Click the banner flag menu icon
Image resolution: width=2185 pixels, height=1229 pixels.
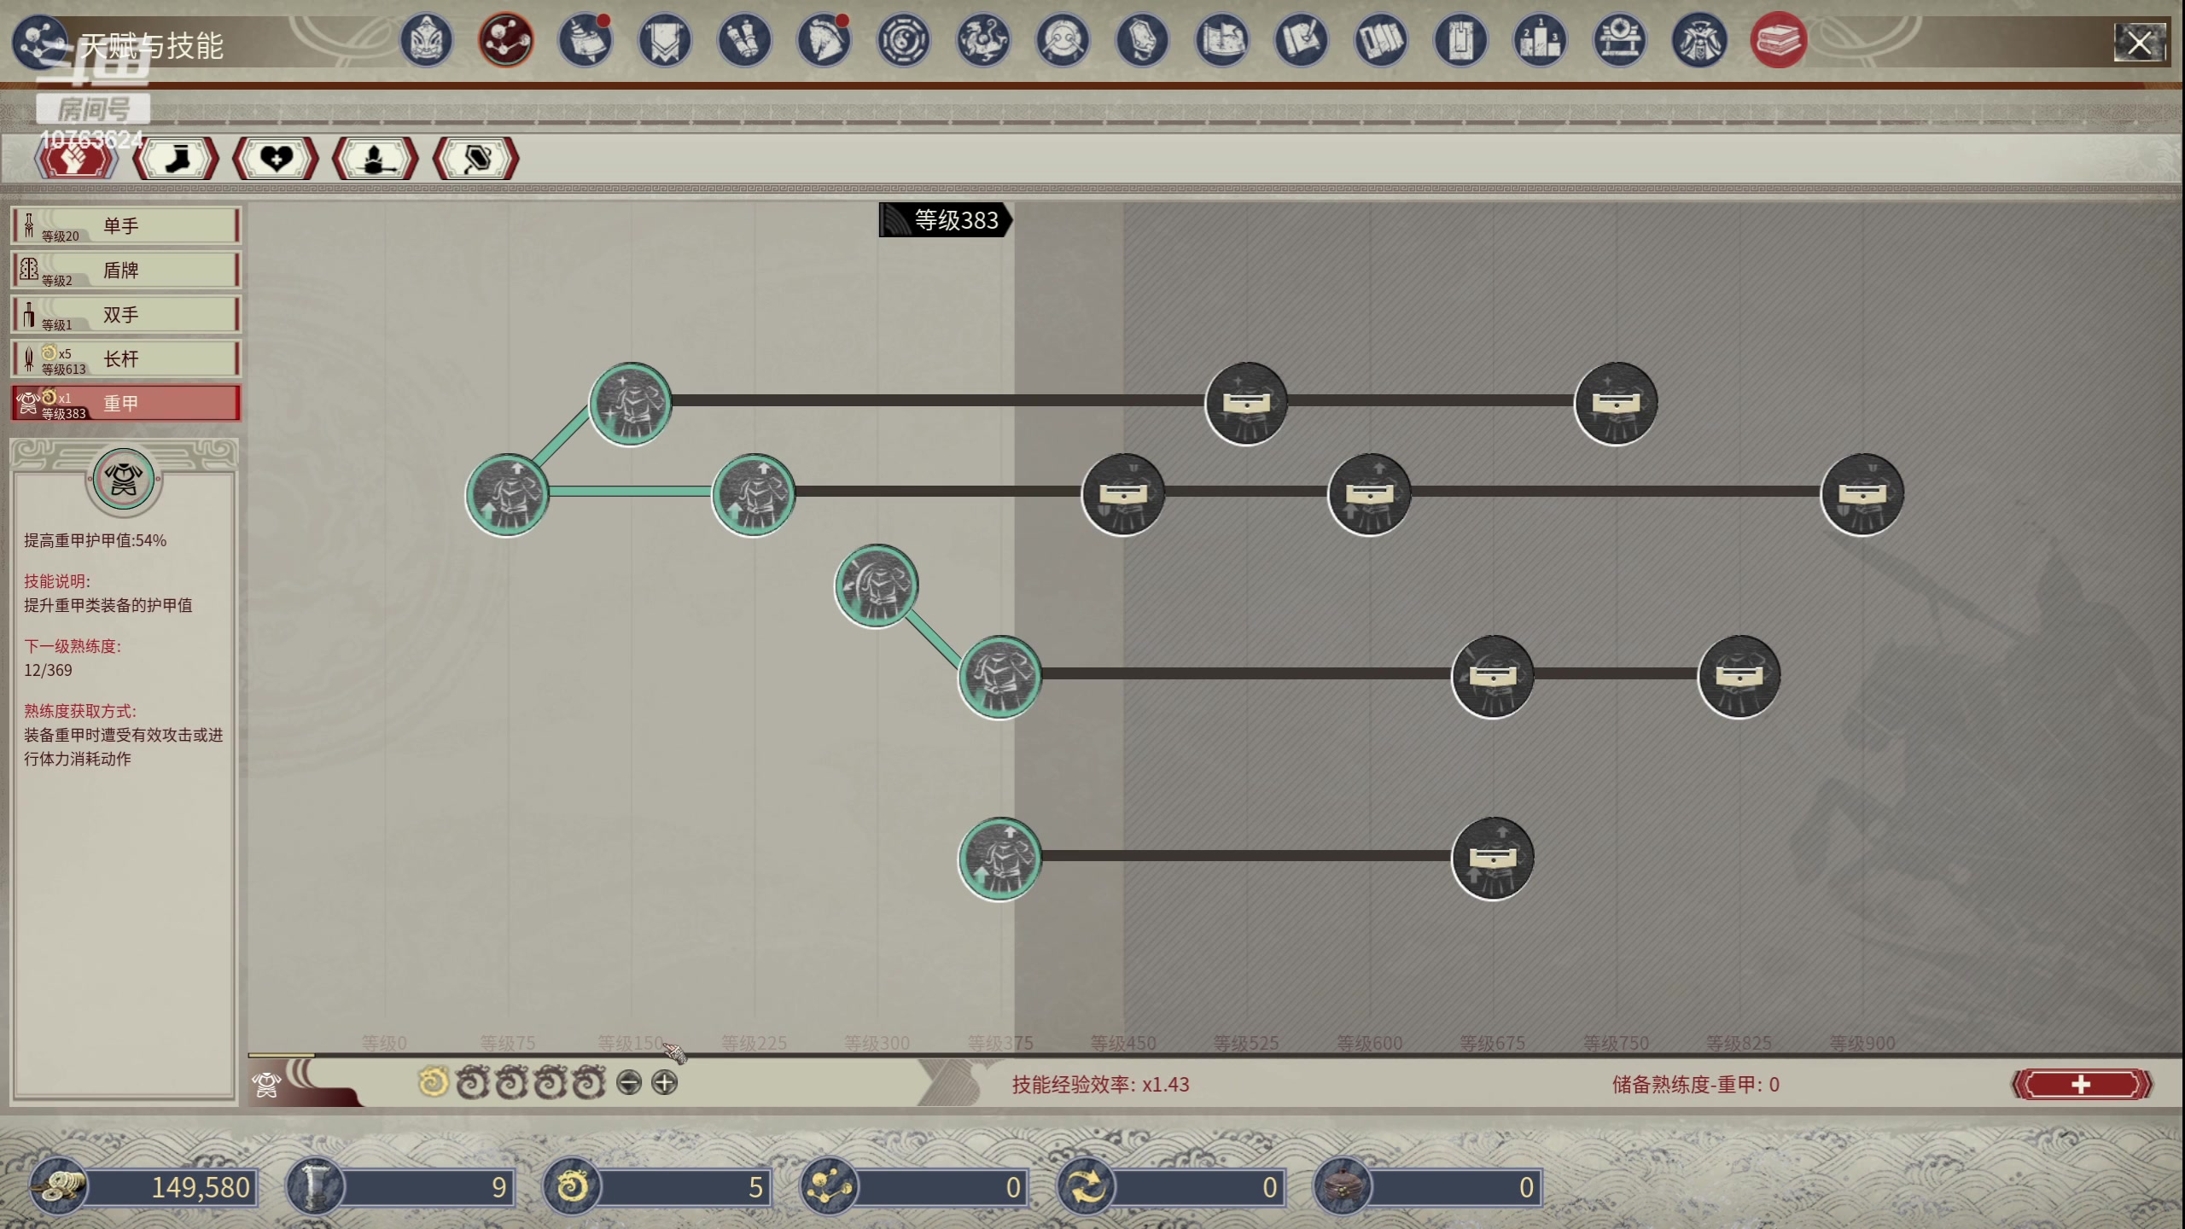[665, 40]
